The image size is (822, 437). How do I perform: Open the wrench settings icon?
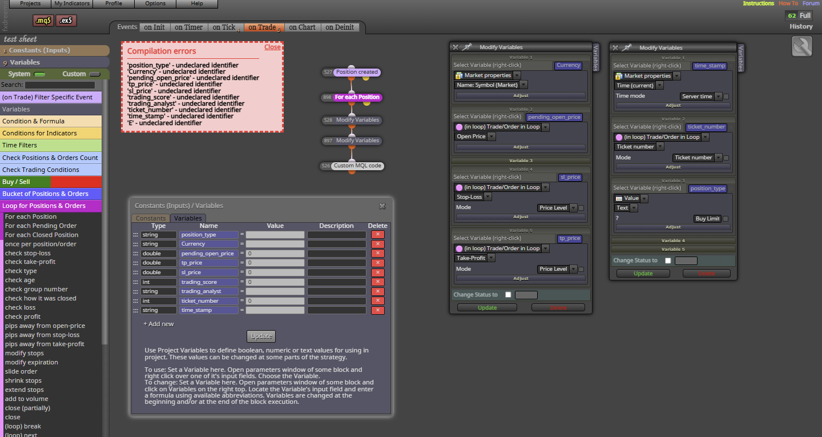[802, 47]
